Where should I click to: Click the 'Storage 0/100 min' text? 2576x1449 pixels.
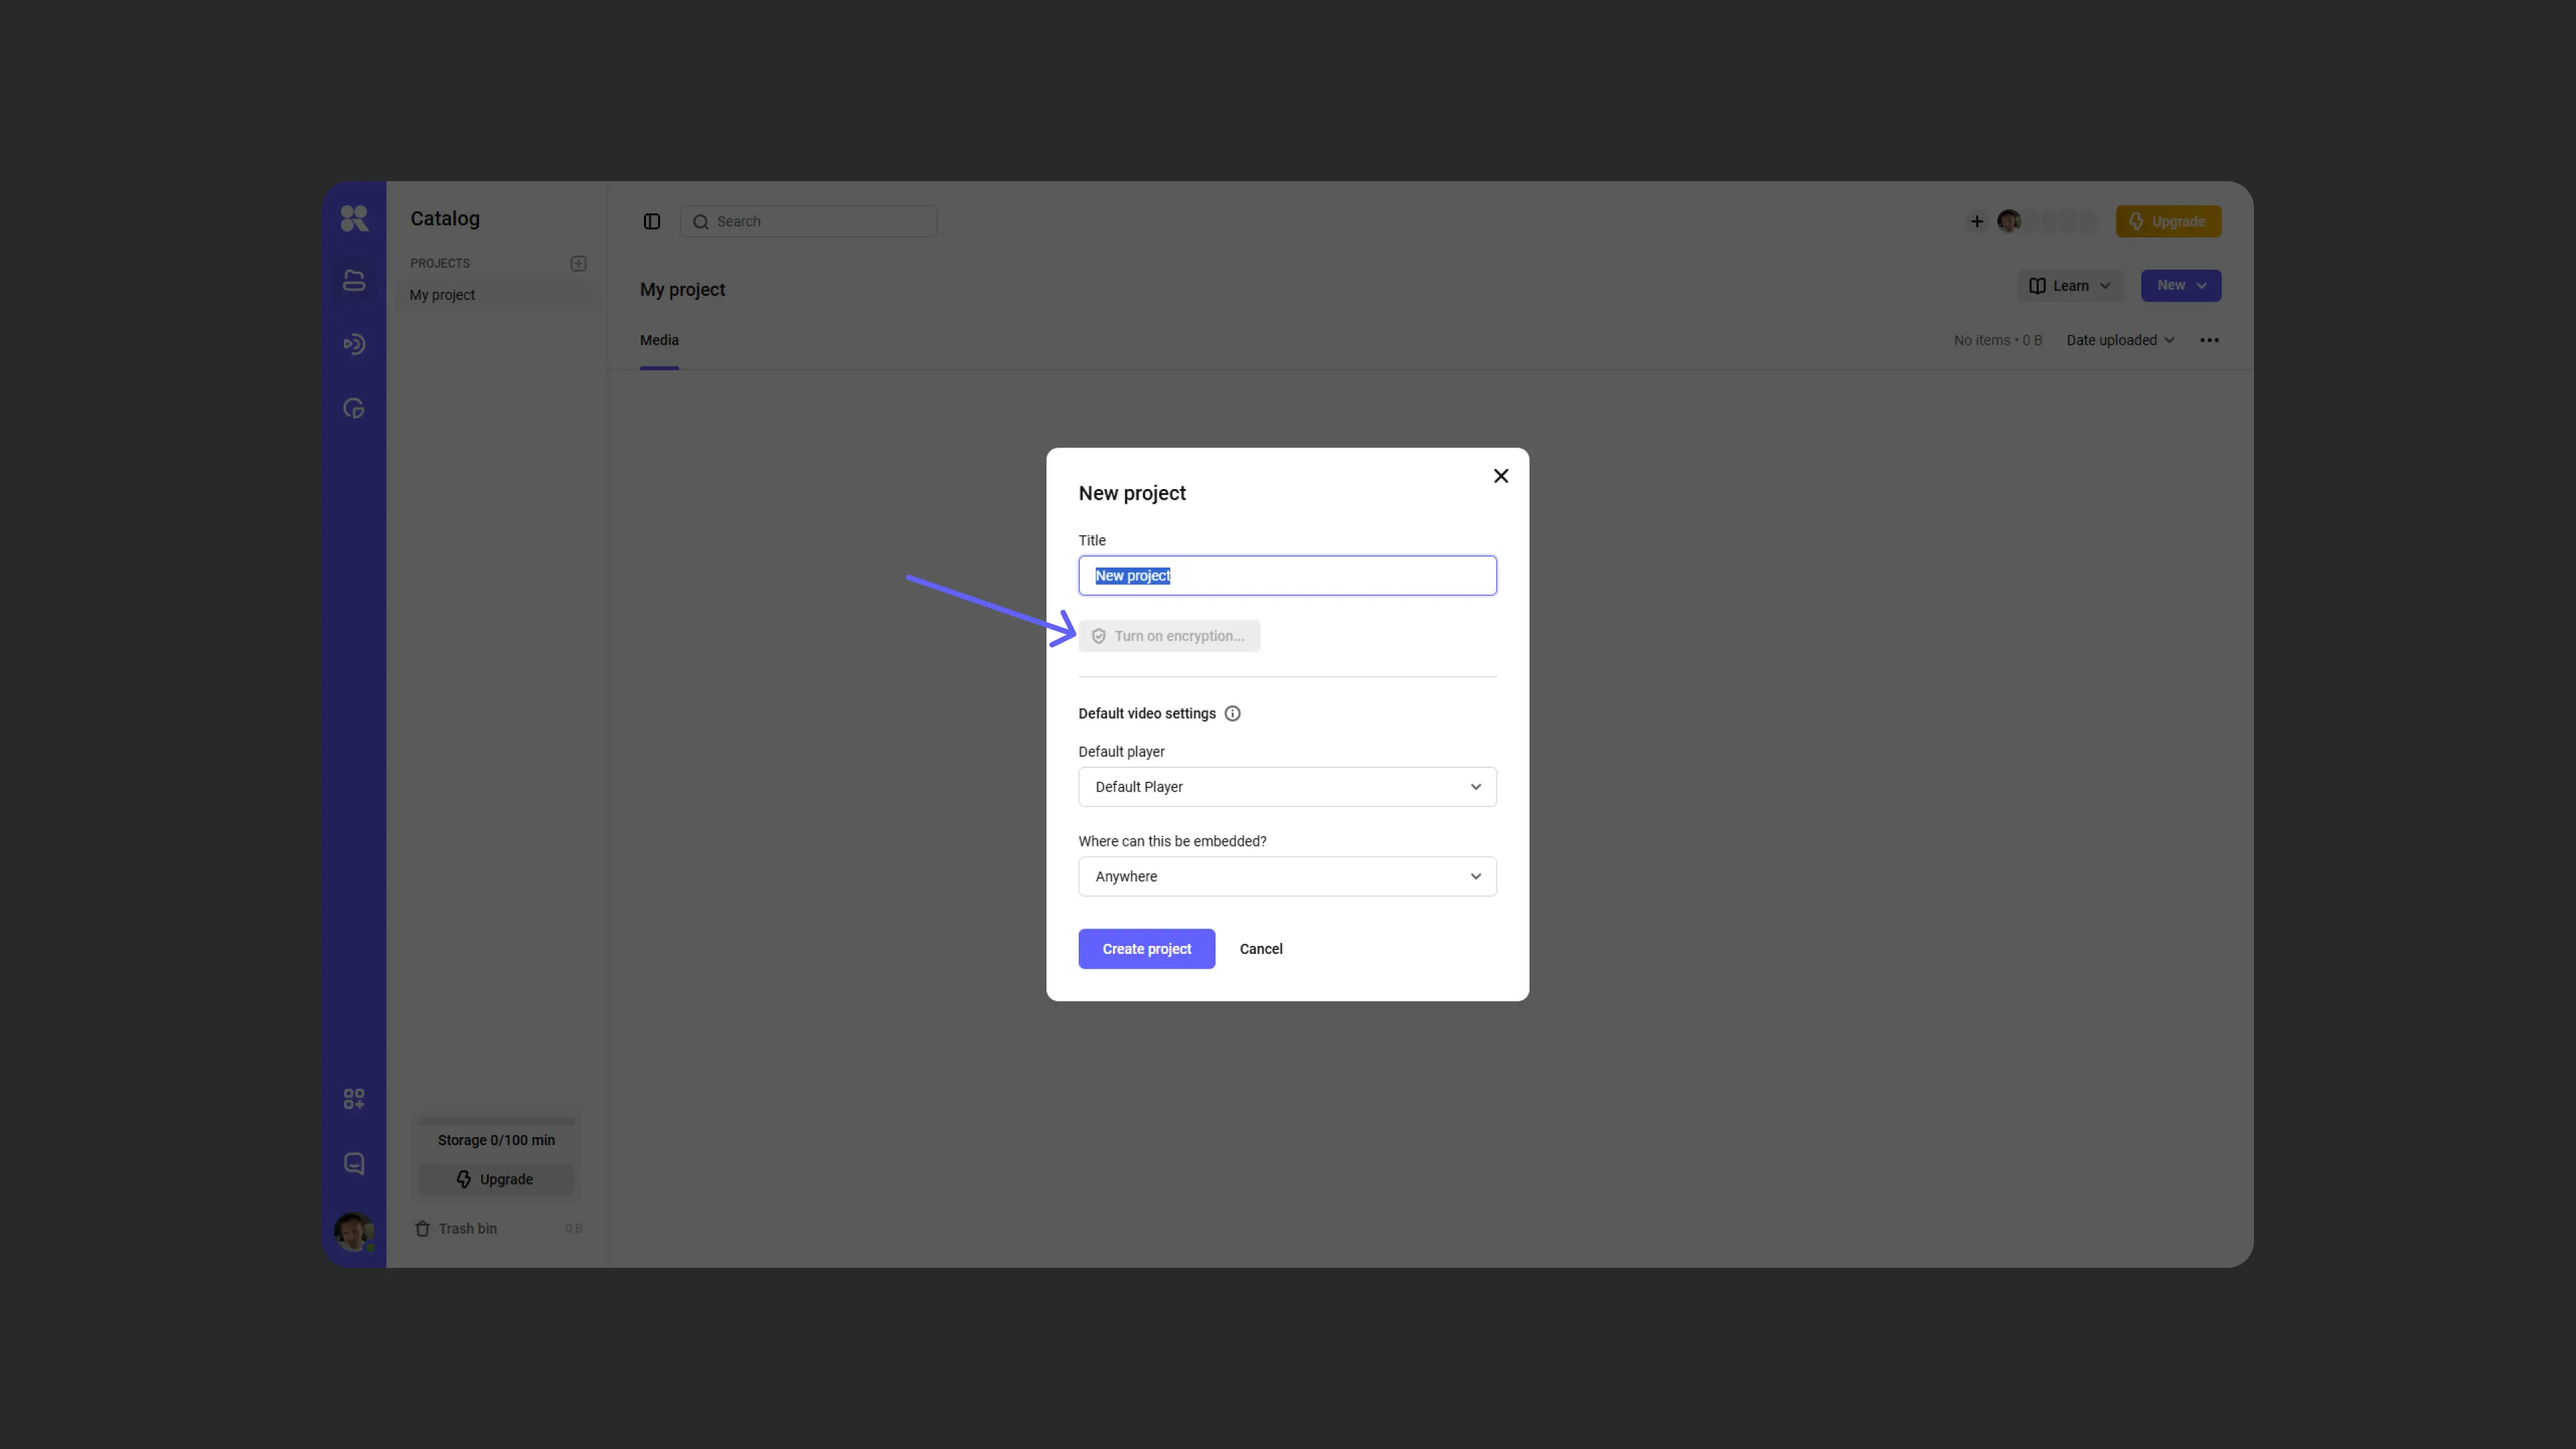tap(496, 1140)
